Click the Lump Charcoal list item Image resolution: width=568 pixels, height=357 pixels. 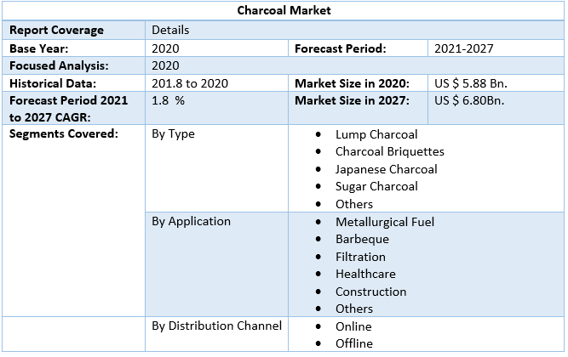[x=376, y=134]
